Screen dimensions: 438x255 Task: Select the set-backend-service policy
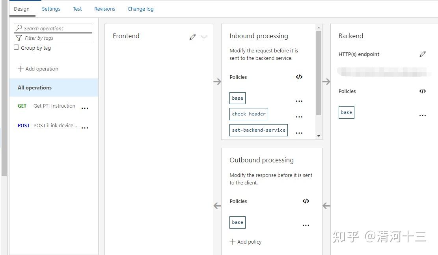pyautogui.click(x=259, y=130)
